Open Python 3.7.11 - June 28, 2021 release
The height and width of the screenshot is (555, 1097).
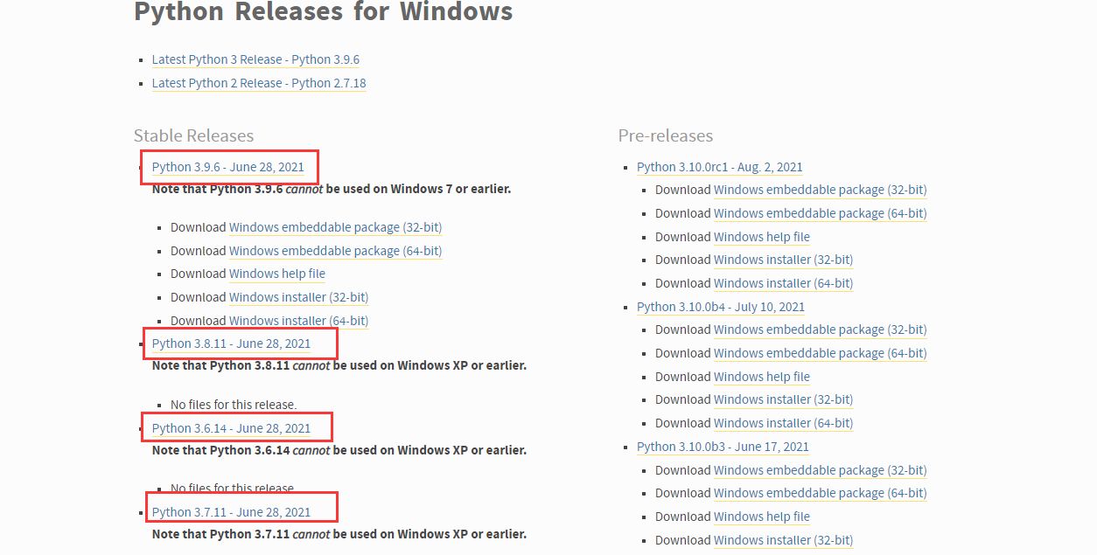click(x=231, y=512)
